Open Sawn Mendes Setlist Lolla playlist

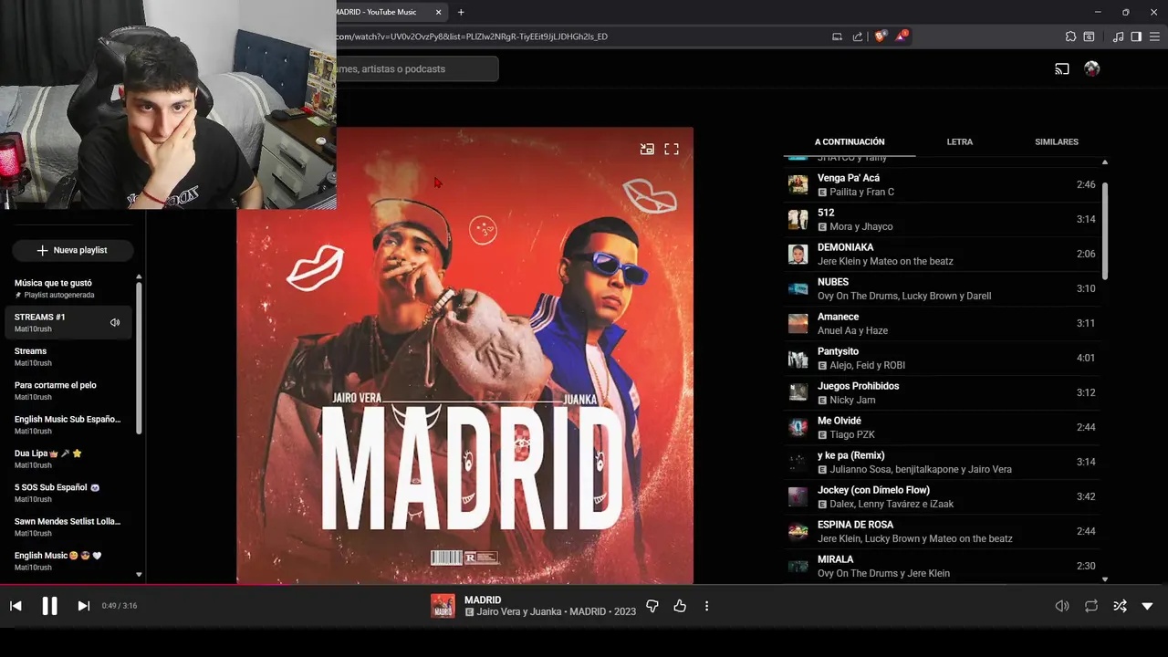pyautogui.click(x=68, y=527)
